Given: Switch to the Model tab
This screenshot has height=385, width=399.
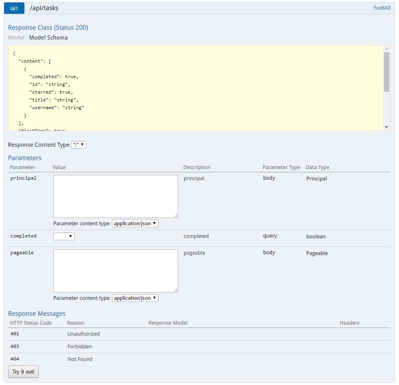Looking at the screenshot, I should click(16, 37).
